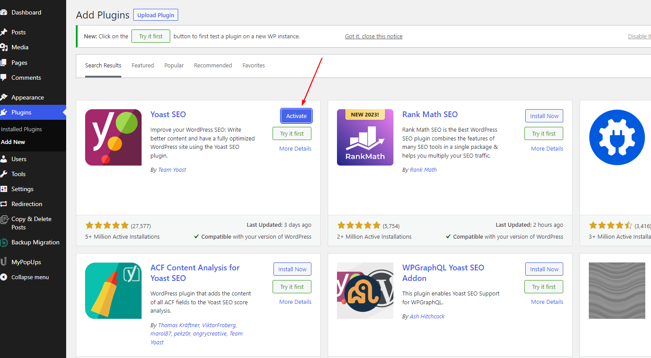Viewport: 651px width, 358px height.
Task: Click the WPGraphQL Yoast SEO Addon logo
Action: pyautogui.click(x=365, y=291)
